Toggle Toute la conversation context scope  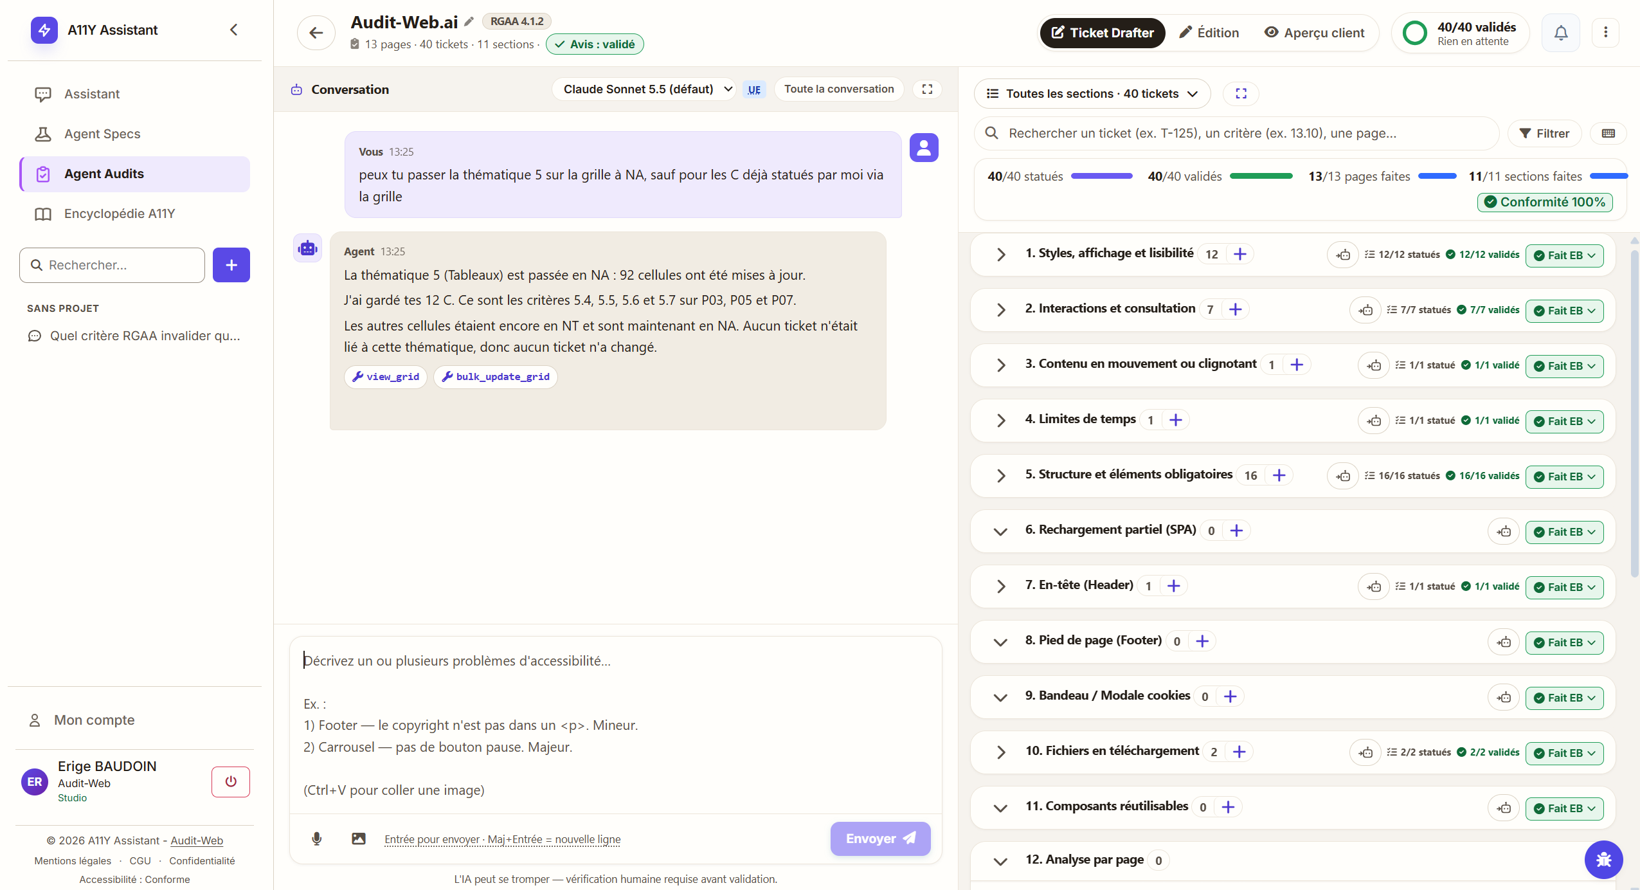pyautogui.click(x=839, y=89)
